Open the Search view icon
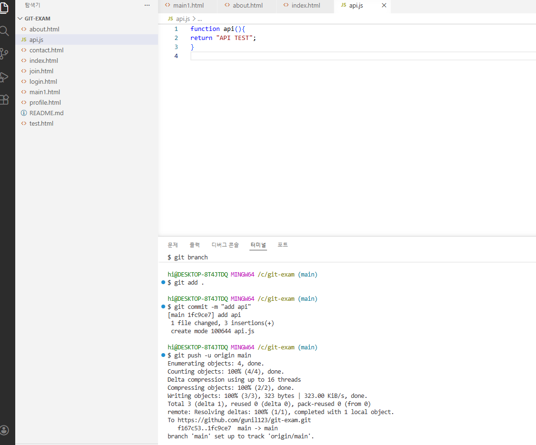The image size is (536, 445). click(x=4, y=31)
